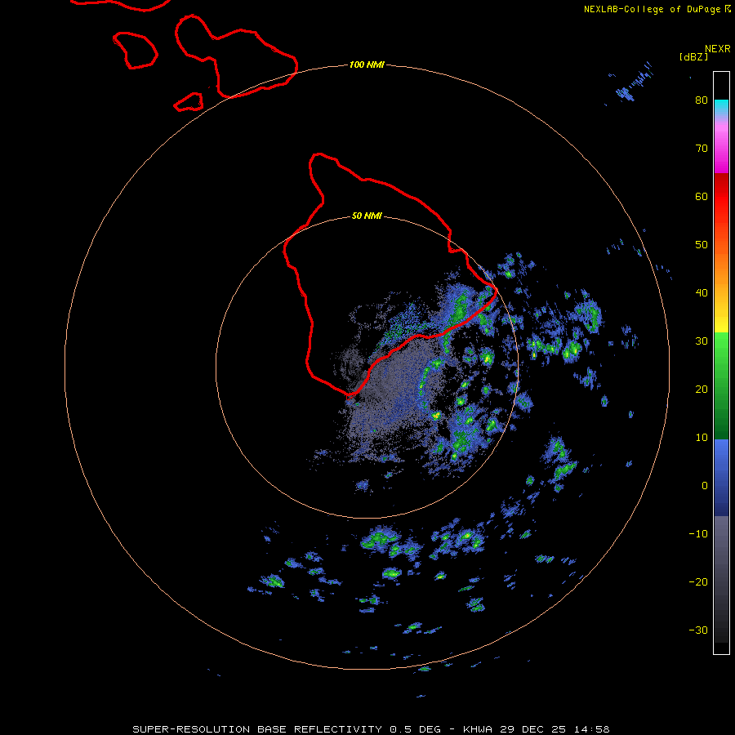Click the NEXR label above the color scale
The height and width of the screenshot is (735, 735).
(x=718, y=49)
